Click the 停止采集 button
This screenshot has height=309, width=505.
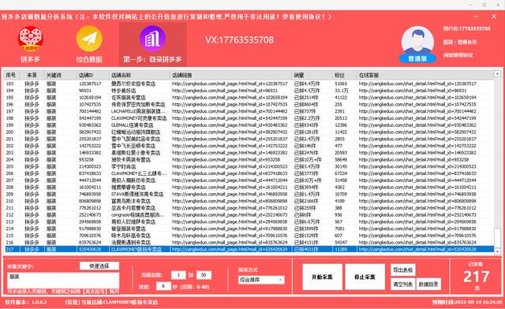tap(365, 277)
